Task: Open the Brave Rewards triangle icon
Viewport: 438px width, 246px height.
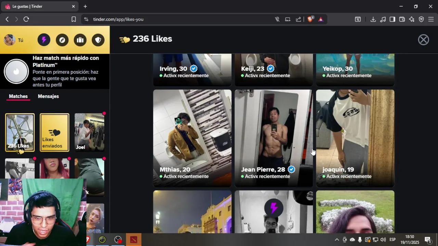Action: (321, 19)
